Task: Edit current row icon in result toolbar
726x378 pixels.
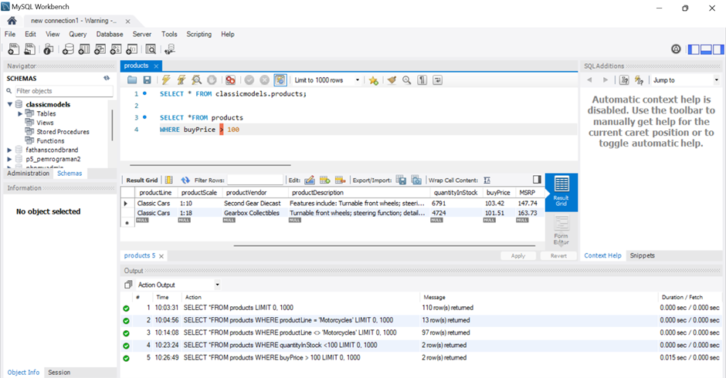Action: [309, 180]
